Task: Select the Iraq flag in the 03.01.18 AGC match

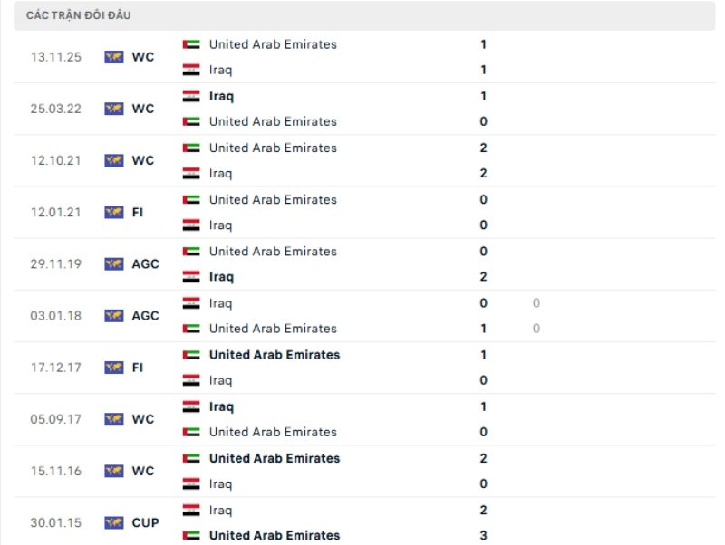Action: click(x=191, y=302)
